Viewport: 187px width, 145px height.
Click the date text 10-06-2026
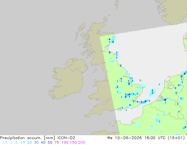pyautogui.click(x=128, y=138)
